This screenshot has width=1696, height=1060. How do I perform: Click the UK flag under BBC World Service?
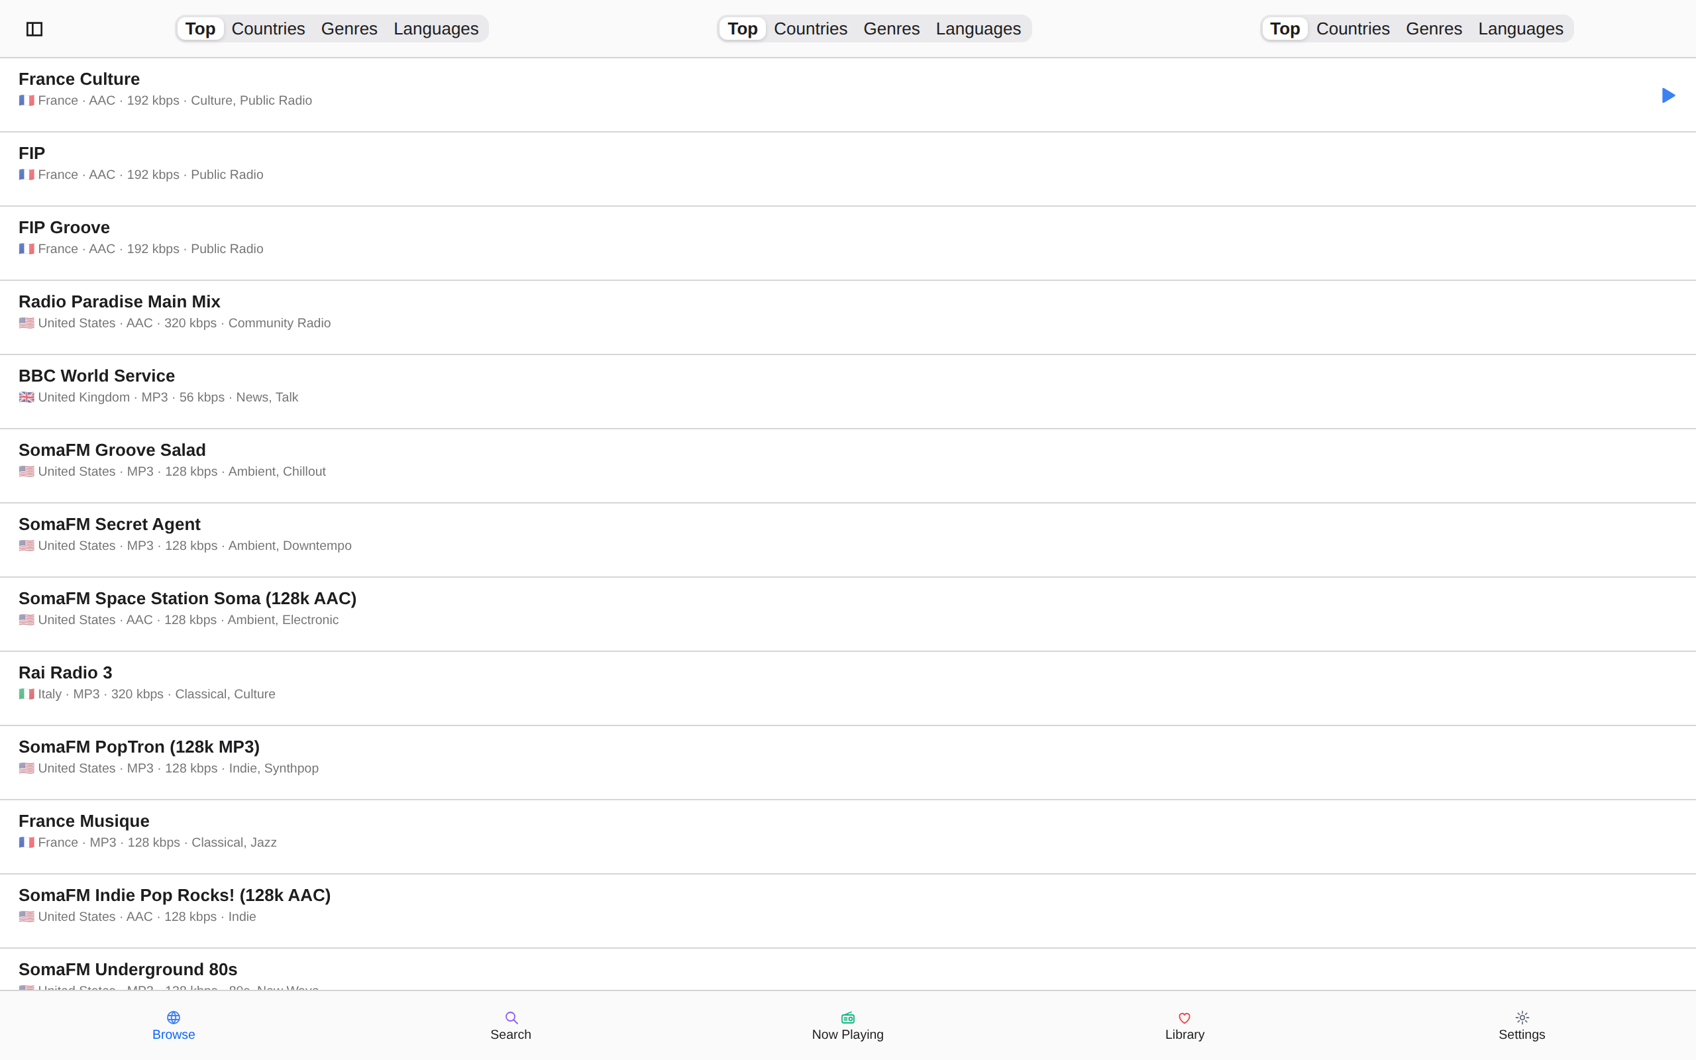[26, 397]
